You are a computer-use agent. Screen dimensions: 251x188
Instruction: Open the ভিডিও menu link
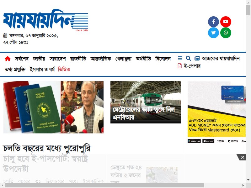pyautogui.click(x=64, y=69)
